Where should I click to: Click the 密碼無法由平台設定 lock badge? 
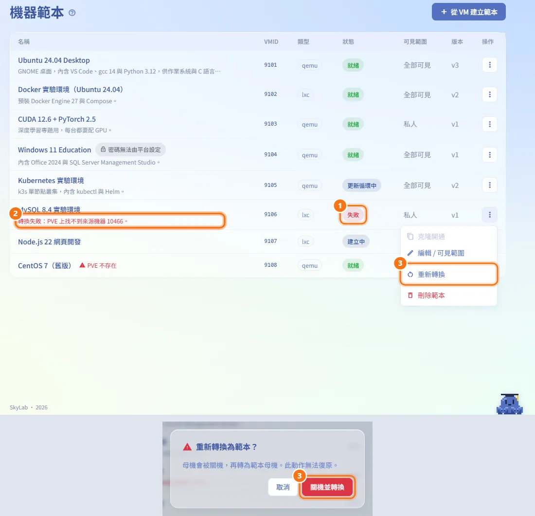[x=130, y=149]
